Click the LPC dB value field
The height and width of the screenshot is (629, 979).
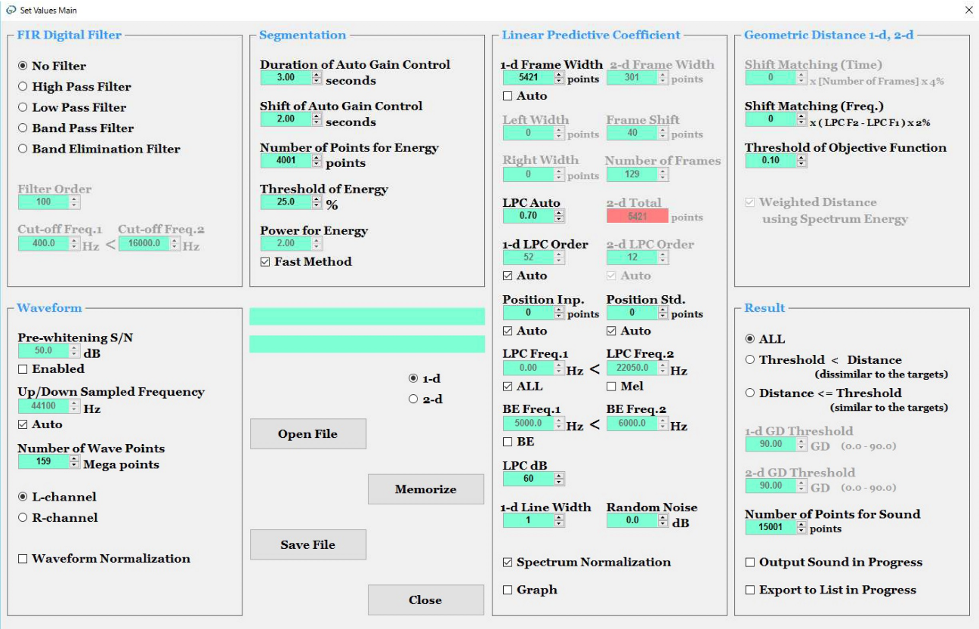[x=528, y=479]
